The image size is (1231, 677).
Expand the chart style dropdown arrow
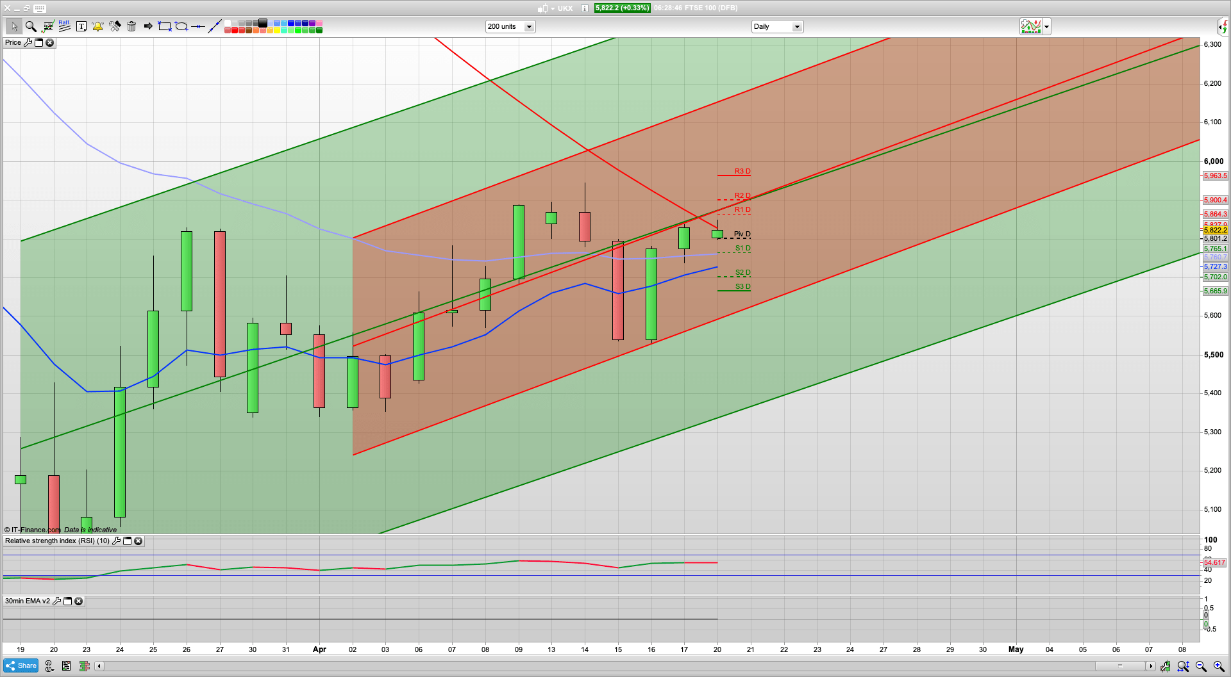pos(1046,26)
